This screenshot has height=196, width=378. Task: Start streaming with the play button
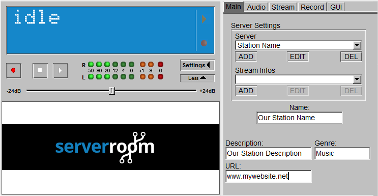click(61, 70)
